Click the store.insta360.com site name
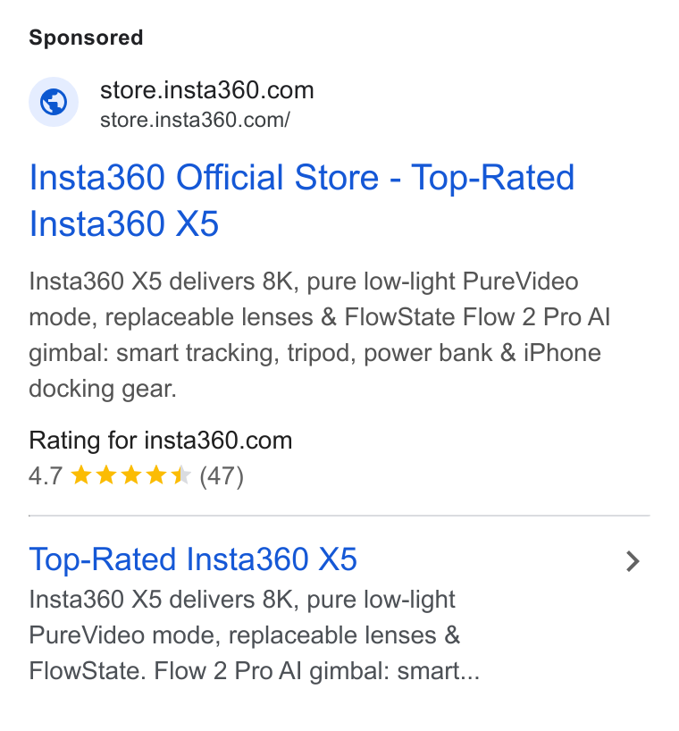Image resolution: width=679 pixels, height=731 pixels. [x=207, y=90]
